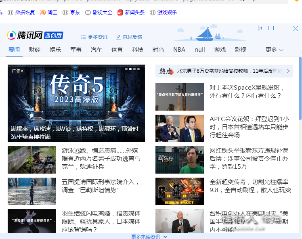
Task: Close the 腾讯网 mini window
Action: [295, 29]
